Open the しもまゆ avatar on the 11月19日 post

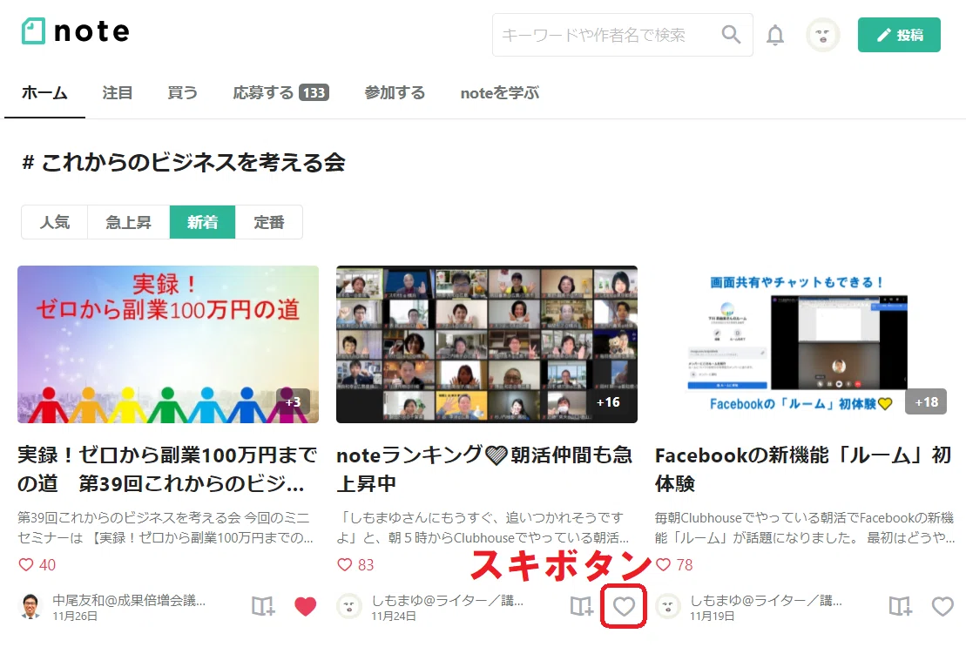[x=668, y=606]
